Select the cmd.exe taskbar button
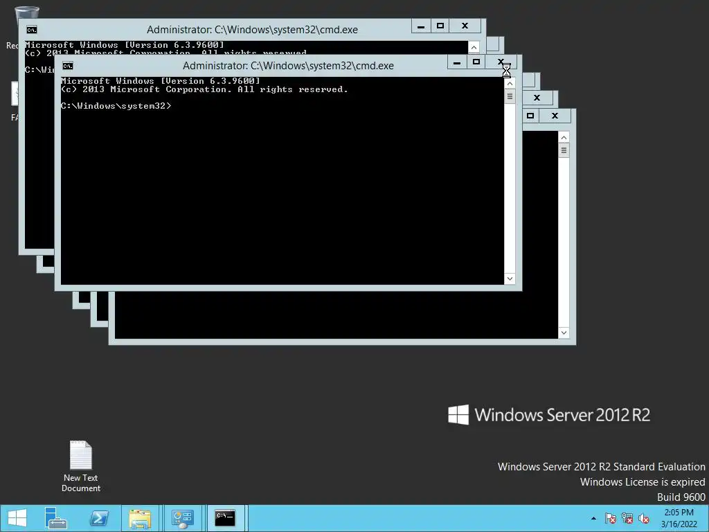The height and width of the screenshot is (532, 709). click(x=225, y=518)
